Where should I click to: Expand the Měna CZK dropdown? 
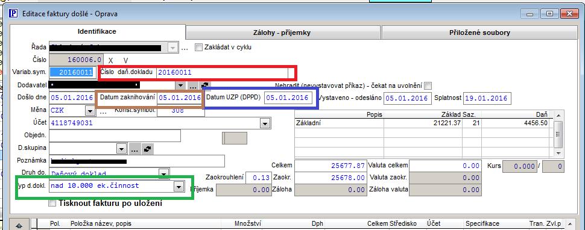tap(90, 111)
